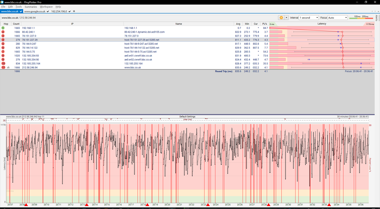Click the Jitter (ms) graph label
This screenshot has width=380, height=209.
[x=187, y=119]
